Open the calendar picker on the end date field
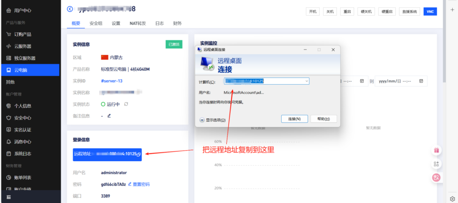458x203 pixels. (x=421, y=81)
